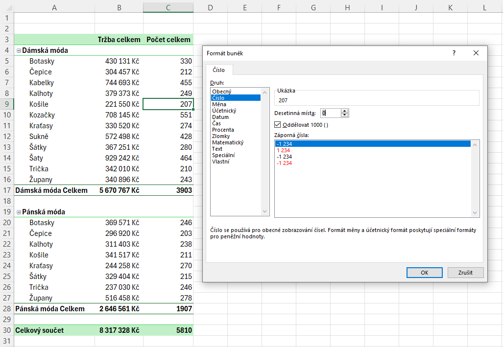503x347 pixels.
Task: Decrease decimal places with down arrow
Action: click(345, 116)
